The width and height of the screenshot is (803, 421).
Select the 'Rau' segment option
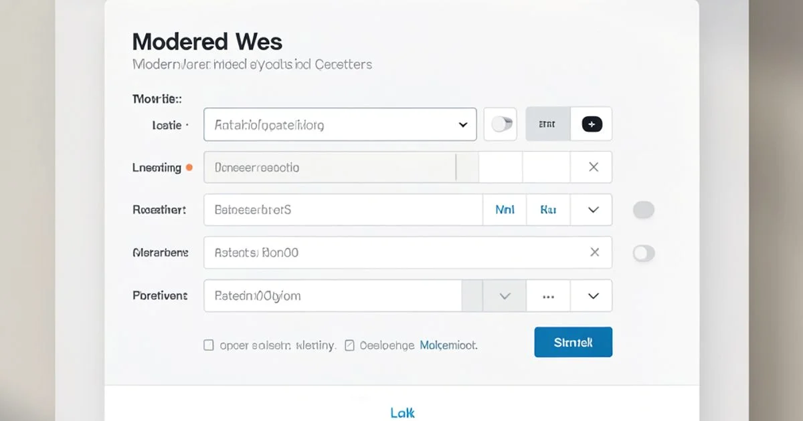point(548,210)
